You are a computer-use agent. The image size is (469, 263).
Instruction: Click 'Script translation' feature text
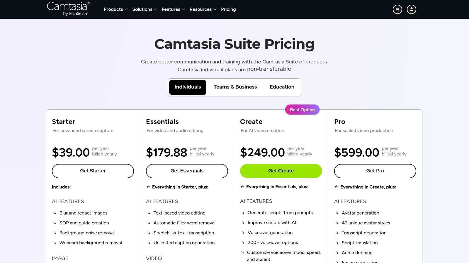coord(360,243)
